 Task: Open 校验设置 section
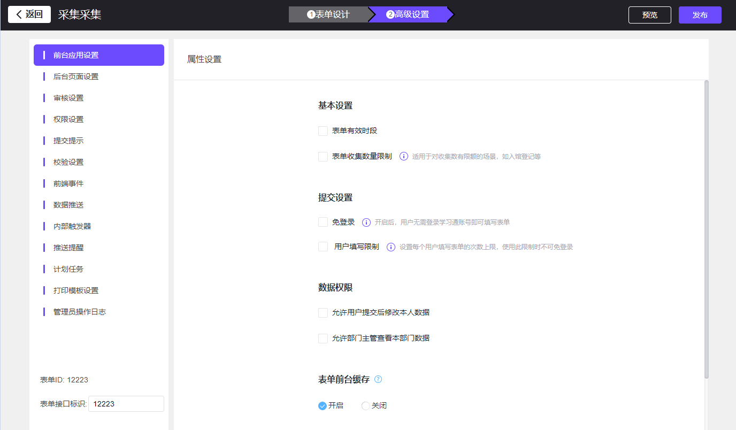pos(99,162)
